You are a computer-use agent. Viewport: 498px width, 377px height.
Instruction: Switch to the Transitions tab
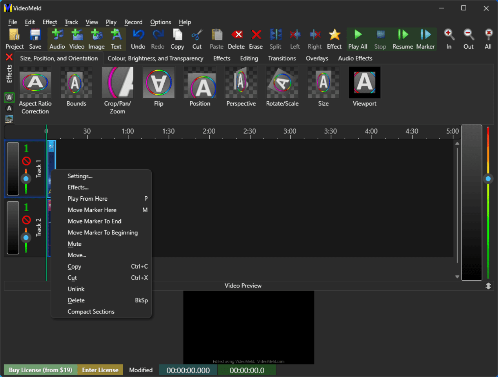pyautogui.click(x=282, y=58)
